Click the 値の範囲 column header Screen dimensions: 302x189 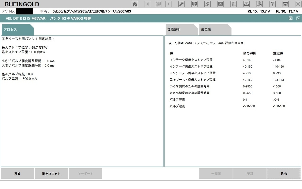coord(250,53)
